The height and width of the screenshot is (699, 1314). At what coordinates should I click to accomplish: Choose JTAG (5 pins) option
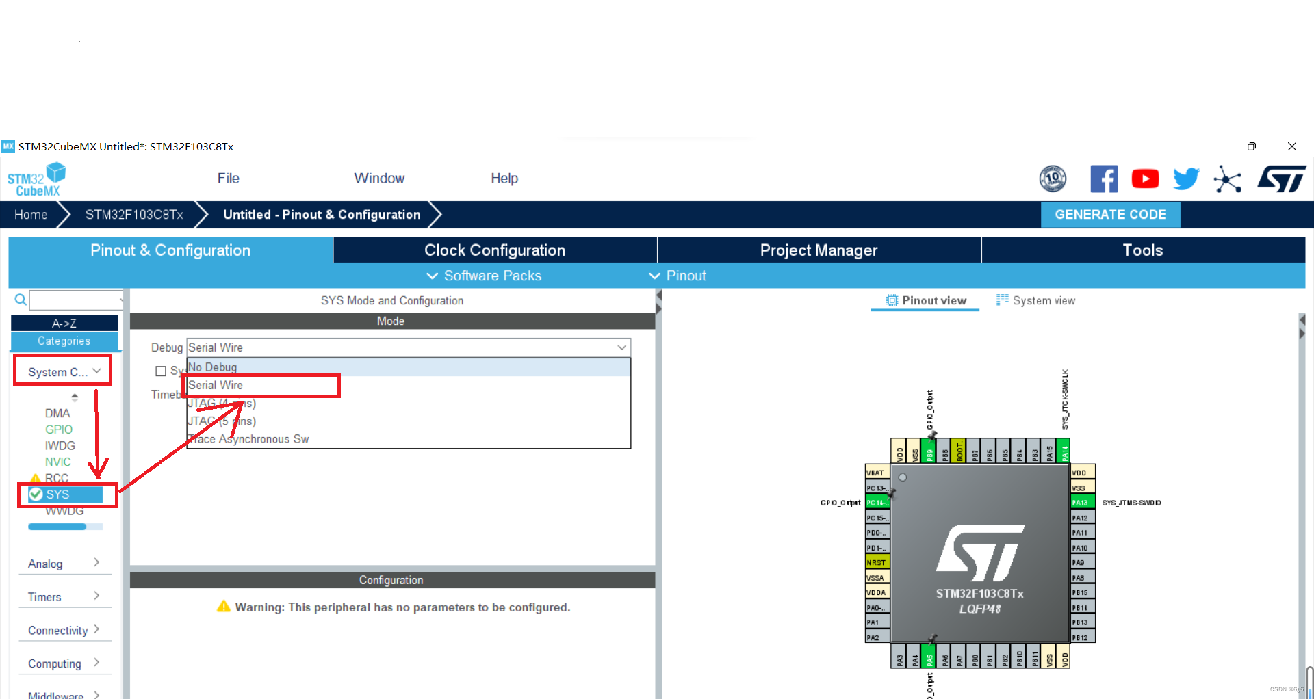[409, 421]
